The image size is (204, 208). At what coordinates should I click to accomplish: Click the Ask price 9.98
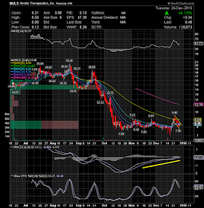click(x=58, y=13)
